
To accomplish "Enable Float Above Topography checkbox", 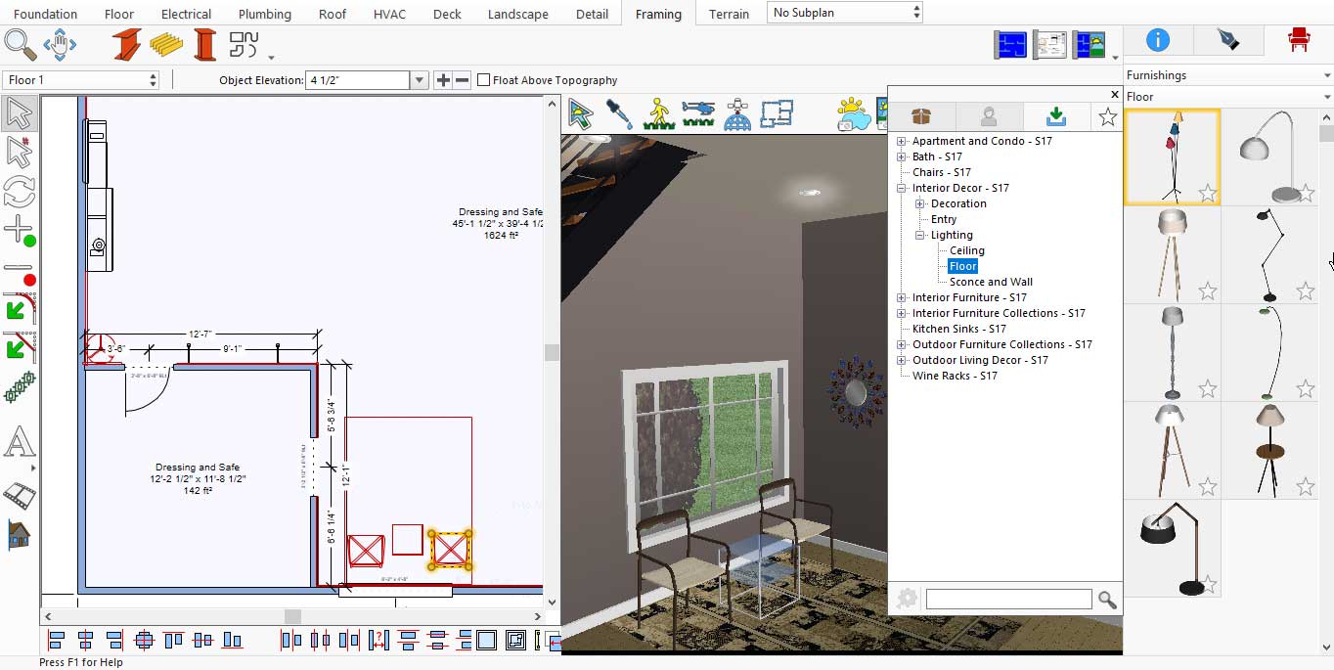I will [483, 80].
